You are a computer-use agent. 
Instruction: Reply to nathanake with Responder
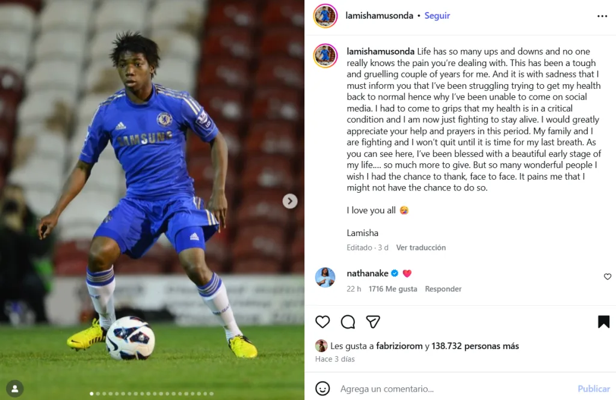(x=443, y=289)
